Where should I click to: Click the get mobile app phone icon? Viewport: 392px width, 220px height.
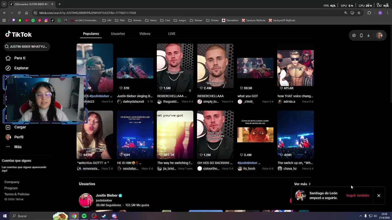click(x=361, y=35)
